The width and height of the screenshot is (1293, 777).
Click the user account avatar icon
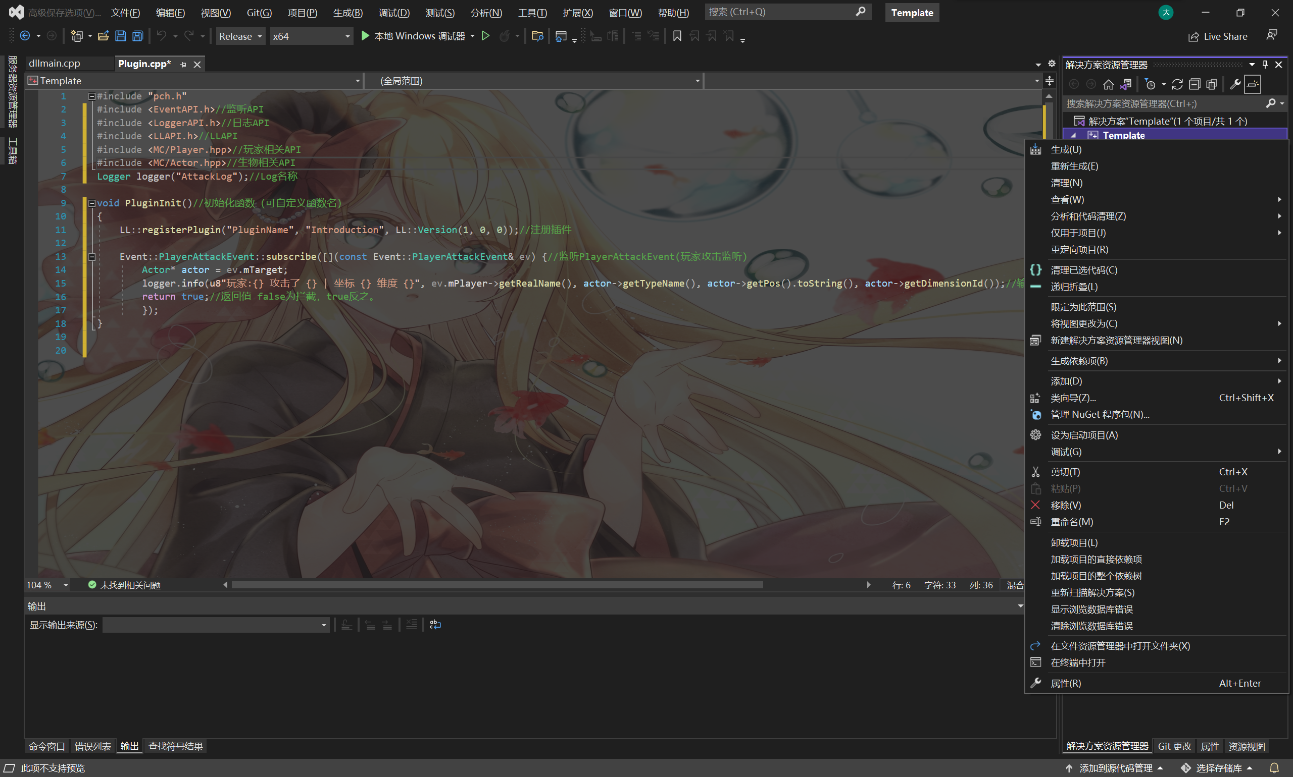click(x=1166, y=13)
